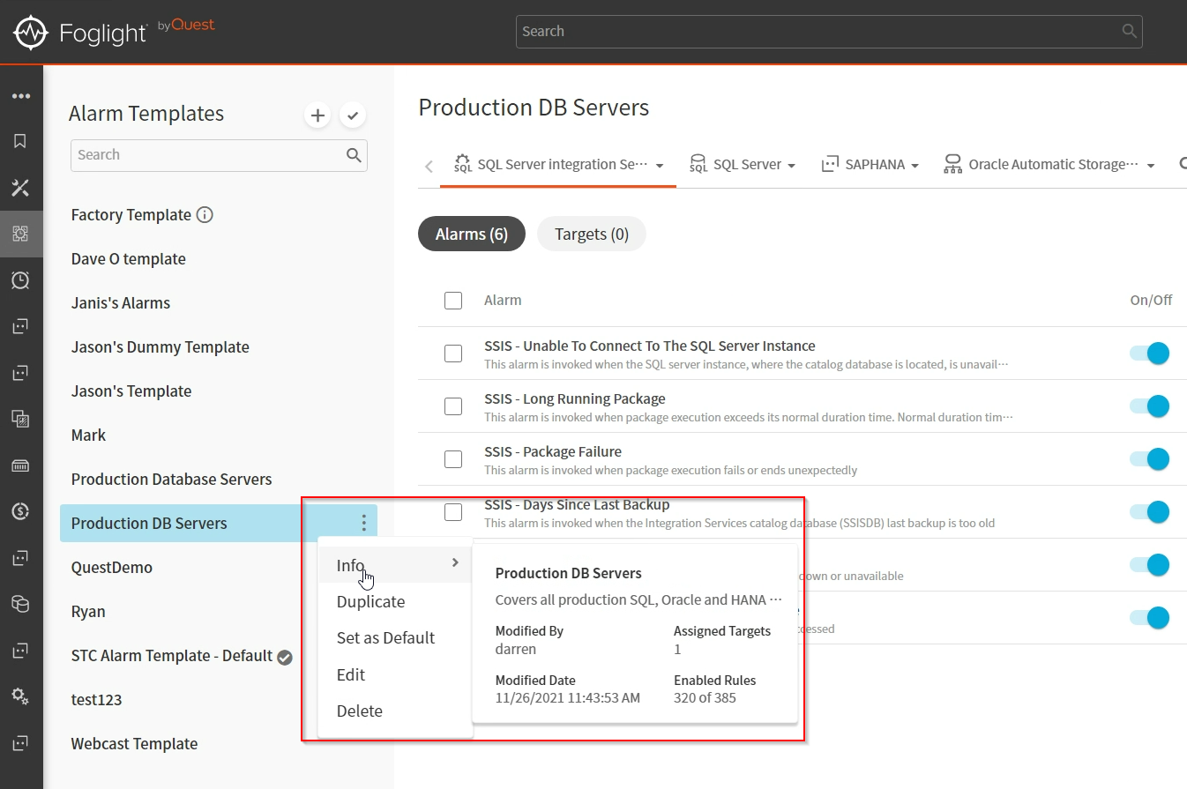This screenshot has width=1187, height=789.
Task: Select Janis's Alarms template
Action: (120, 303)
